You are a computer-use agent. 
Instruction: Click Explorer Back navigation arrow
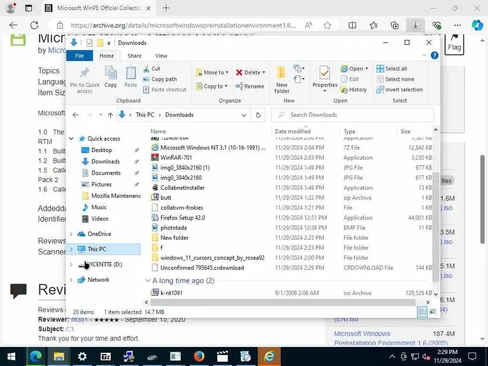point(75,115)
